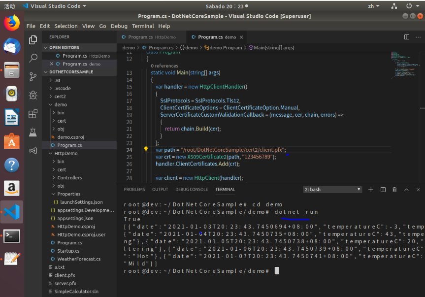
Task: Collapse the DOTNETCORESAMPLE section
Action: [x=79, y=72]
